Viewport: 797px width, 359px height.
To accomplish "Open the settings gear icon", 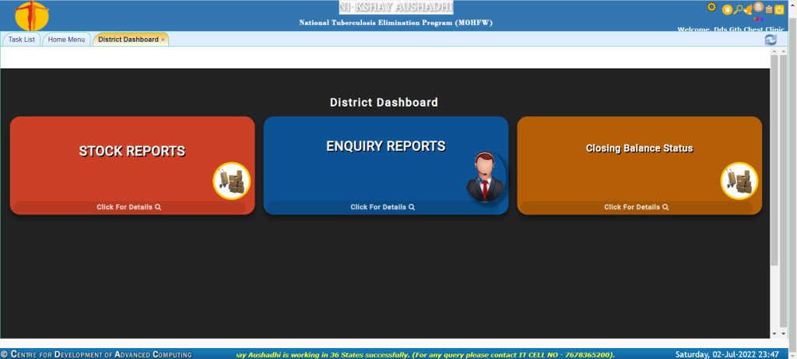I will click(x=711, y=6).
